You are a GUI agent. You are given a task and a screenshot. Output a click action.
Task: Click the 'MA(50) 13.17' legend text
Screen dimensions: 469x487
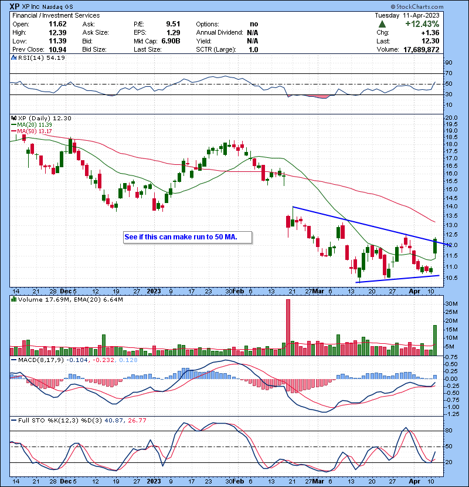[35, 131]
